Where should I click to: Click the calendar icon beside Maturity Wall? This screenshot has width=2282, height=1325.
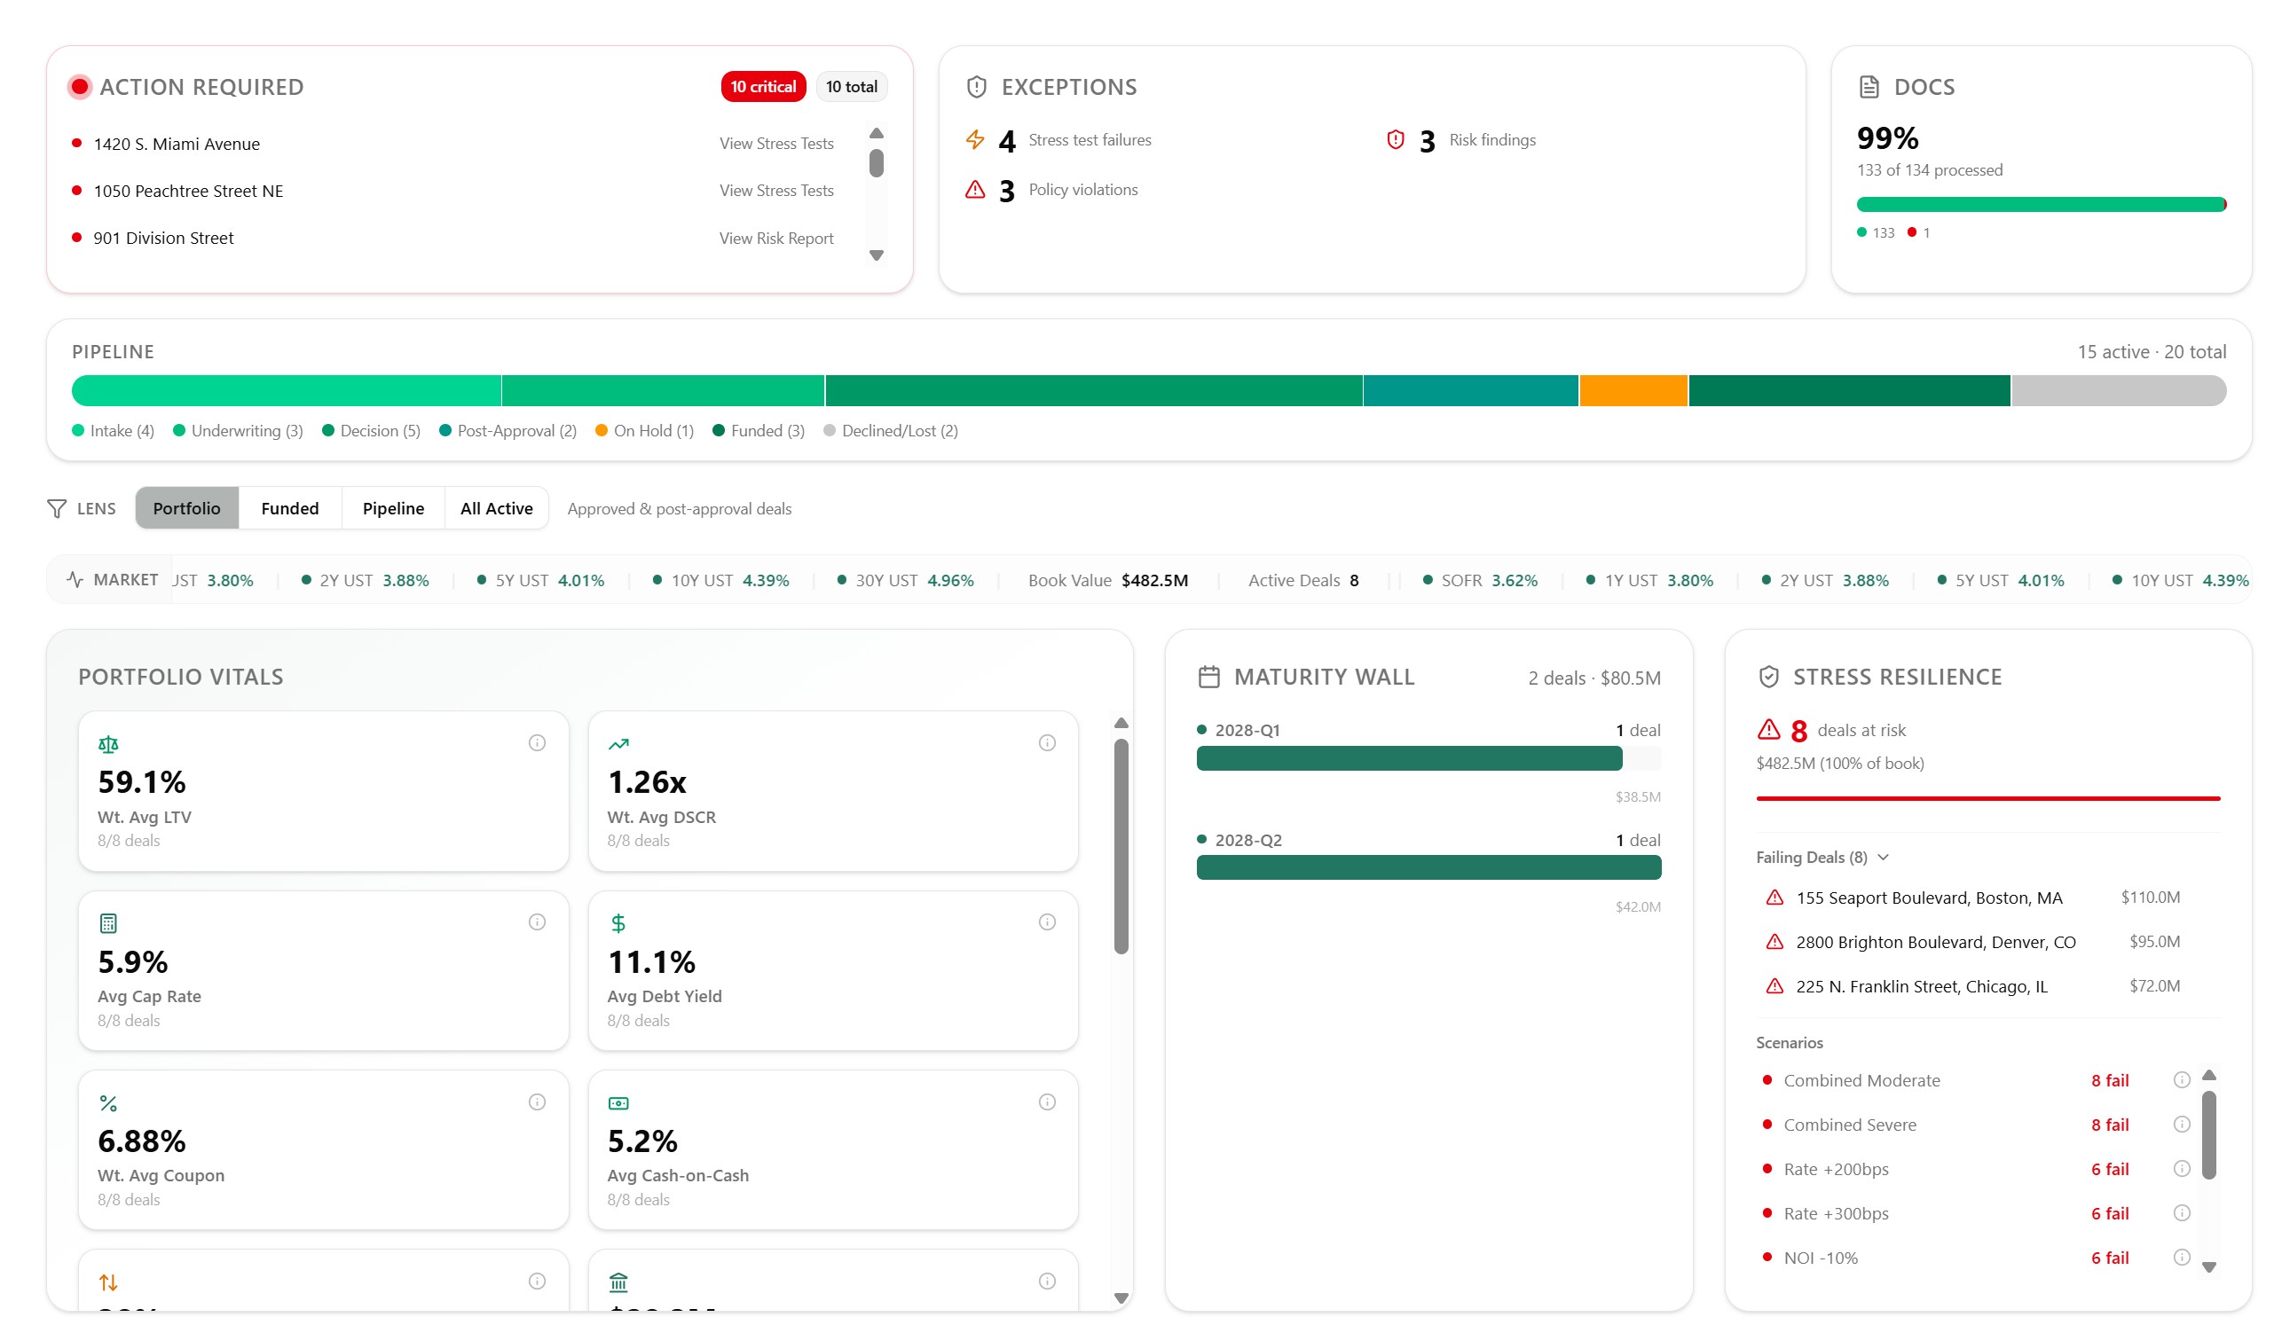click(x=1208, y=676)
